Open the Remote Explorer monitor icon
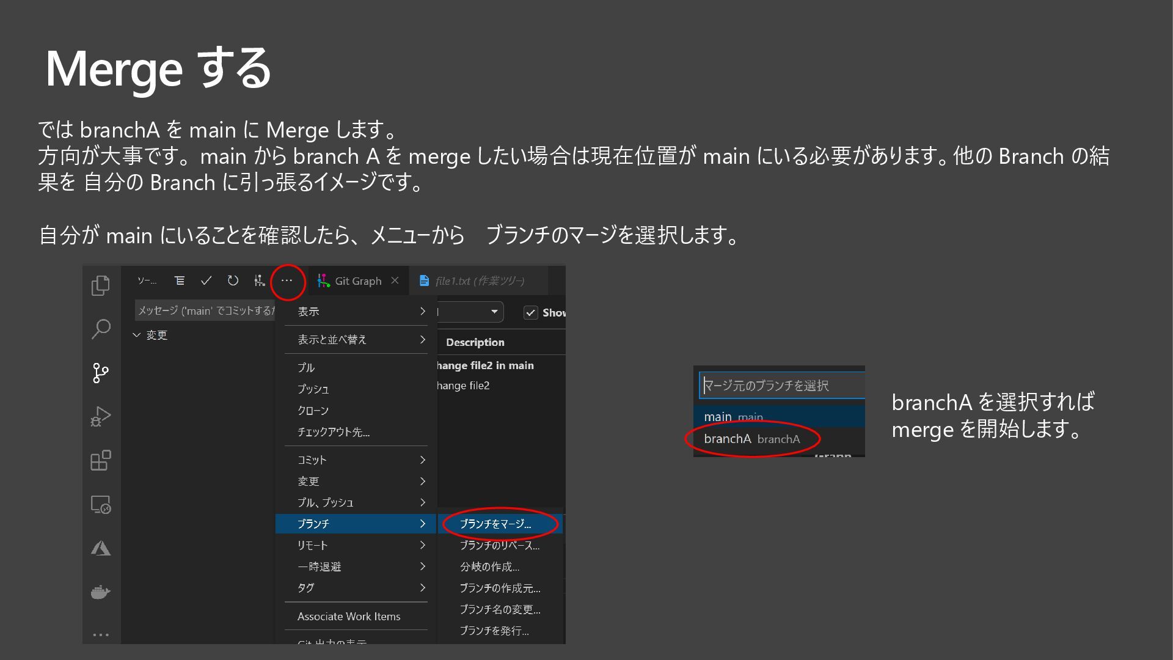The image size is (1173, 660). tap(101, 505)
